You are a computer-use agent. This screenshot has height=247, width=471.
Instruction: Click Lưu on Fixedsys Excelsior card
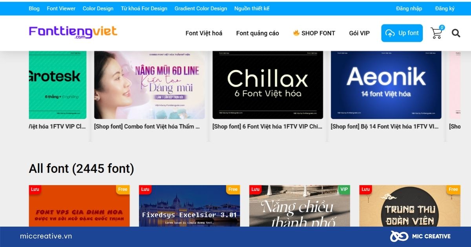tap(145, 189)
